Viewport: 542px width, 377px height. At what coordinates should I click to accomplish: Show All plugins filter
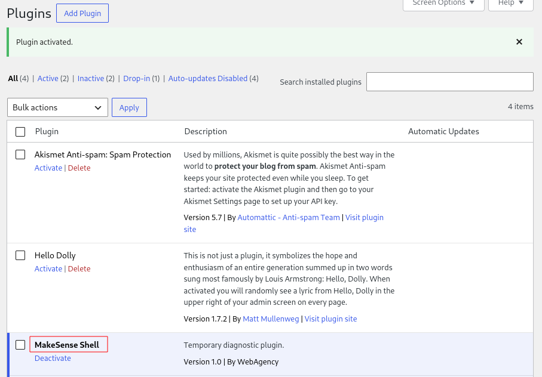(13, 78)
